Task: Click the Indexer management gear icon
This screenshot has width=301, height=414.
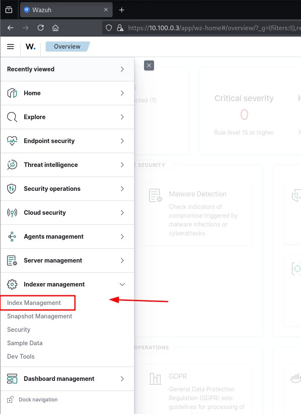Action: tap(12, 284)
